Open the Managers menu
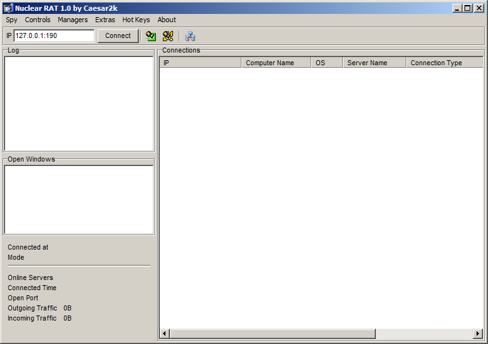This screenshot has width=488, height=344. 73,20
